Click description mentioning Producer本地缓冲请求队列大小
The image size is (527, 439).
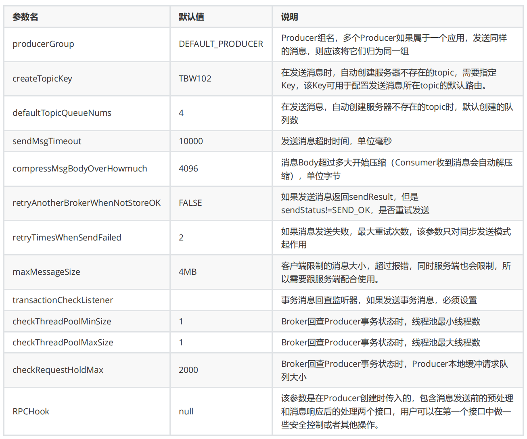[394, 370]
